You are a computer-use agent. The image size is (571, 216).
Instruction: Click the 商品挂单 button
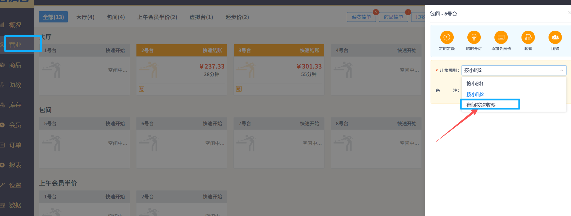pos(394,17)
